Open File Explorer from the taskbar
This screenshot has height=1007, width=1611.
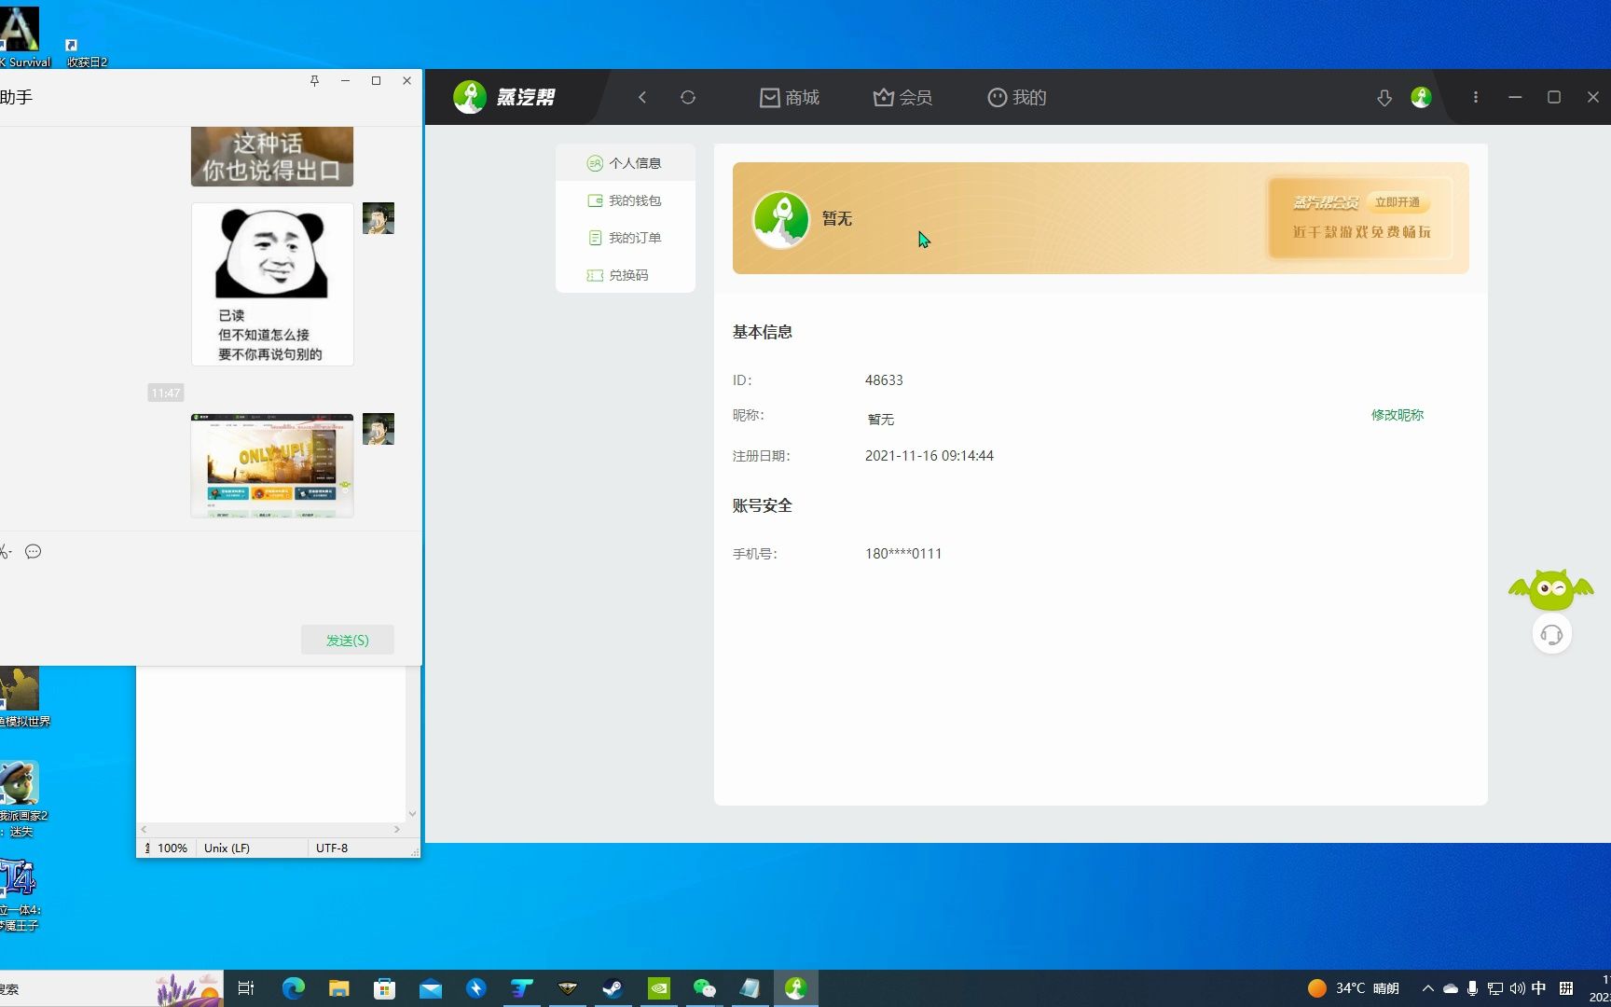pyautogui.click(x=338, y=988)
